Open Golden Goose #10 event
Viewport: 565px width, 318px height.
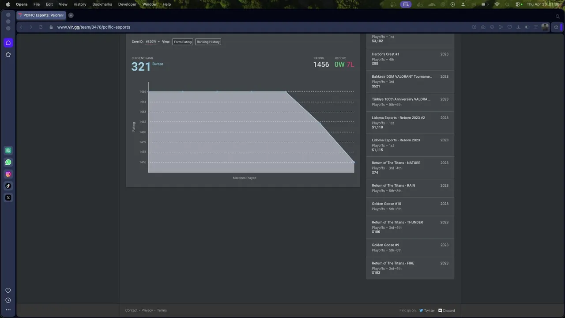410,206
